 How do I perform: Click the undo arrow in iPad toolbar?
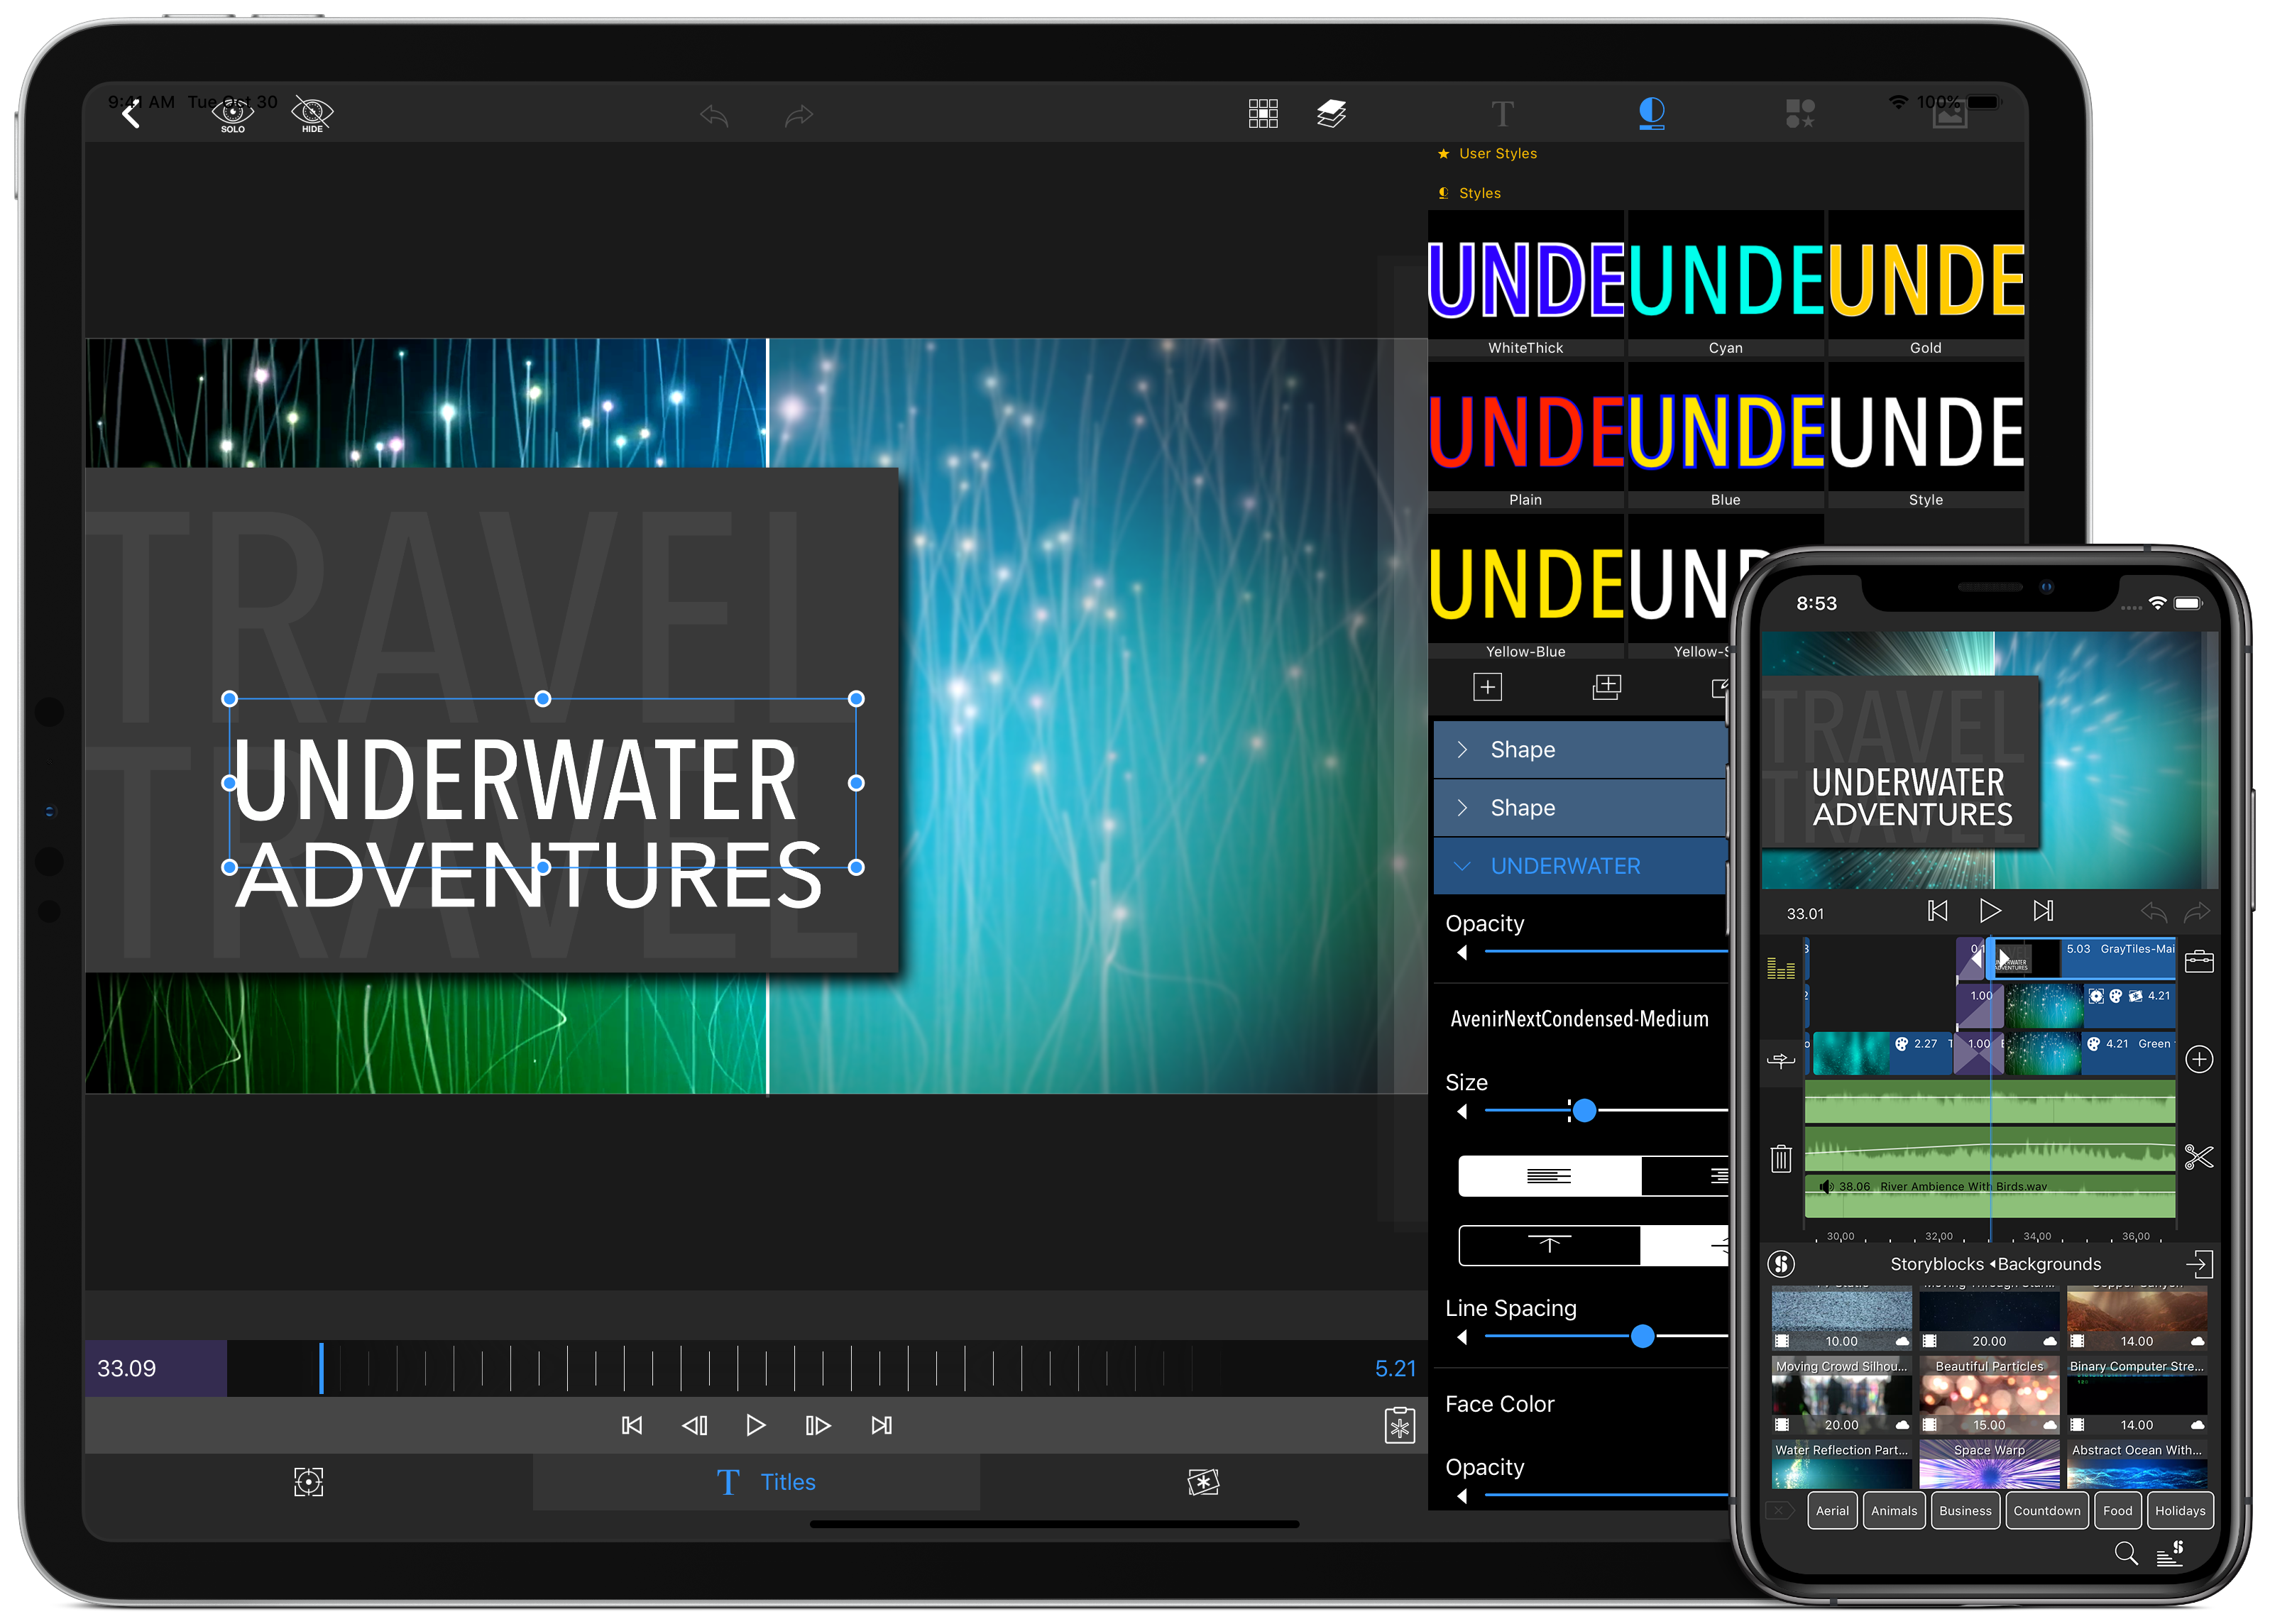(x=714, y=116)
